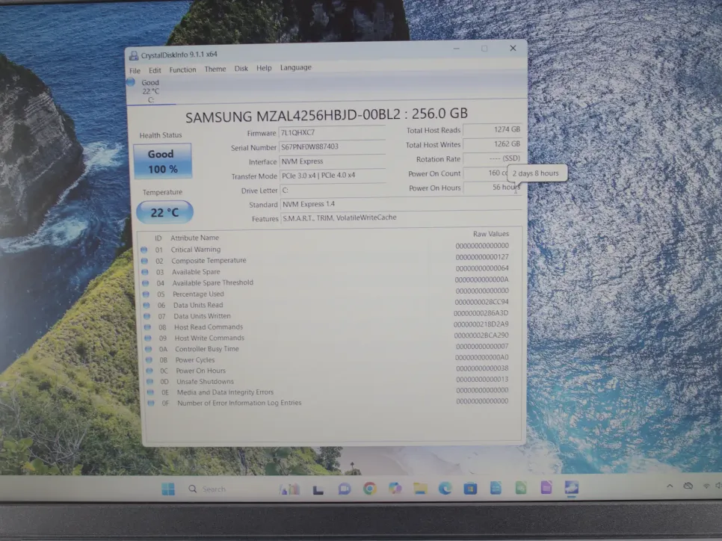The height and width of the screenshot is (541, 722).
Task: Click the Available Spare Threshold status circle
Action: point(146,282)
